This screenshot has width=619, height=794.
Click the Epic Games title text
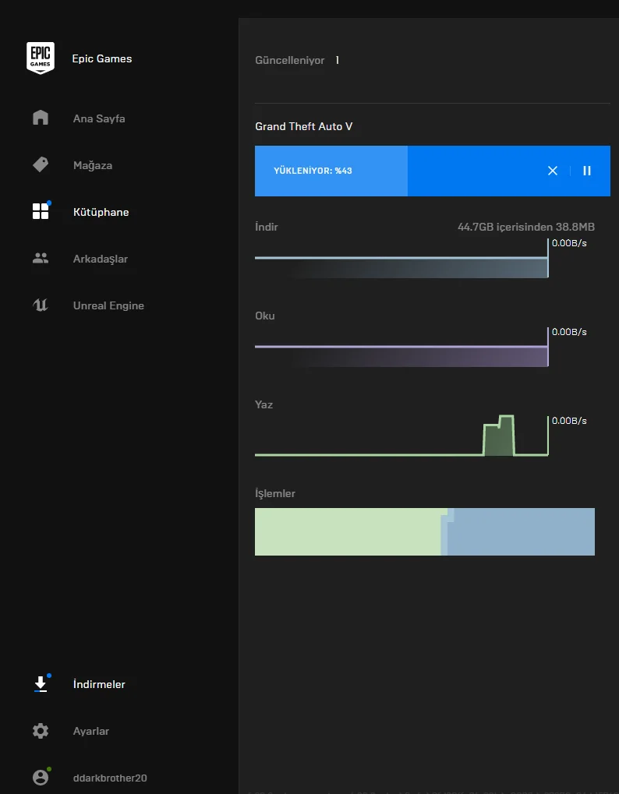pyautogui.click(x=102, y=58)
